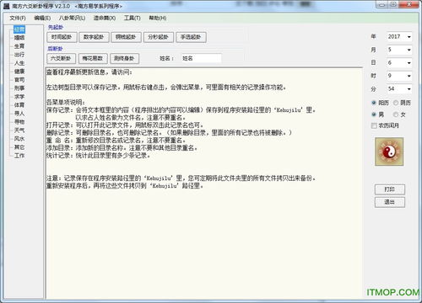Select the 健康 tree item
Image resolution: width=422 pixels, height=303 pixels.
pos(19,72)
